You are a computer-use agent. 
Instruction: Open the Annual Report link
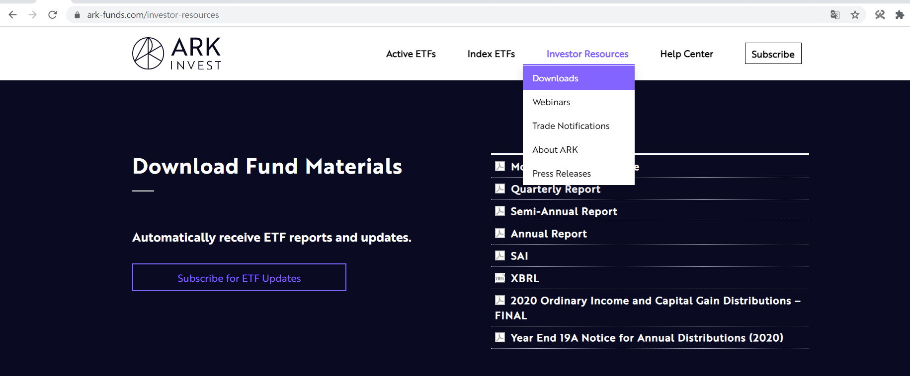[x=549, y=234]
